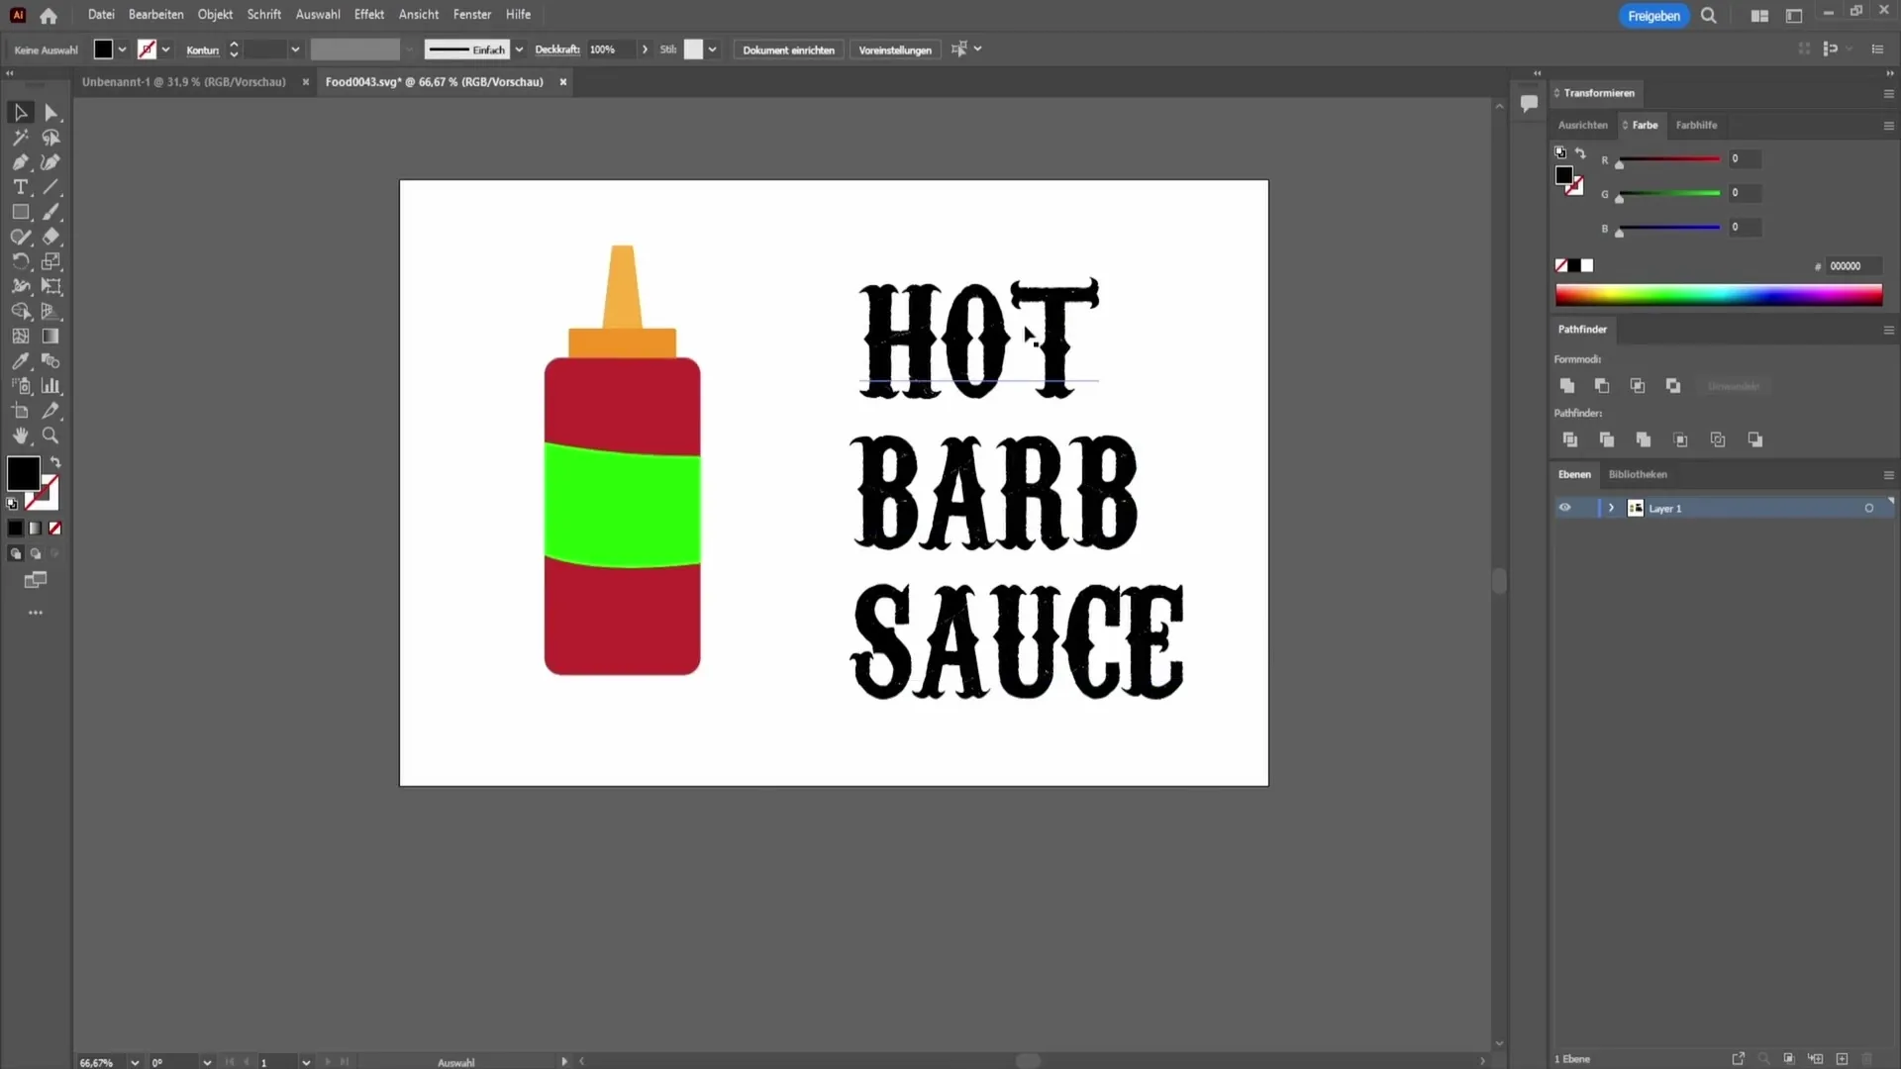Viewport: 1901px width, 1069px height.
Task: Select the Artboard tool
Action: tap(20, 411)
